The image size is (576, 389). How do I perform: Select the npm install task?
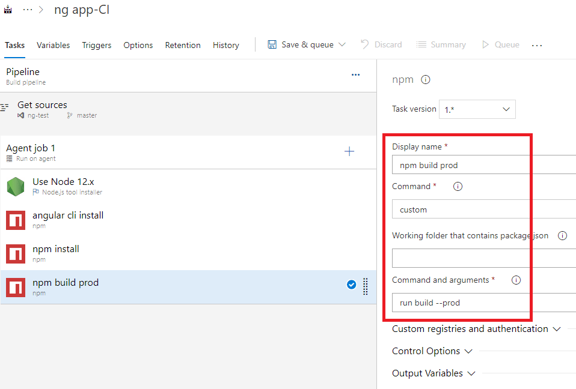tap(56, 253)
